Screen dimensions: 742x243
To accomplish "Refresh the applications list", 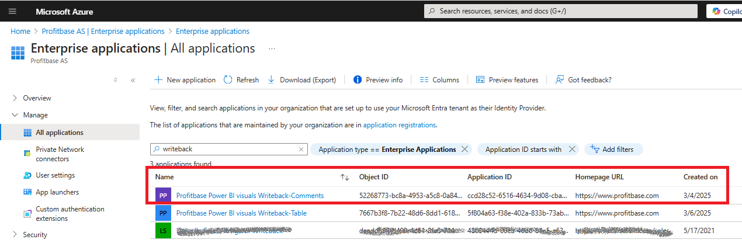I will pyautogui.click(x=241, y=80).
